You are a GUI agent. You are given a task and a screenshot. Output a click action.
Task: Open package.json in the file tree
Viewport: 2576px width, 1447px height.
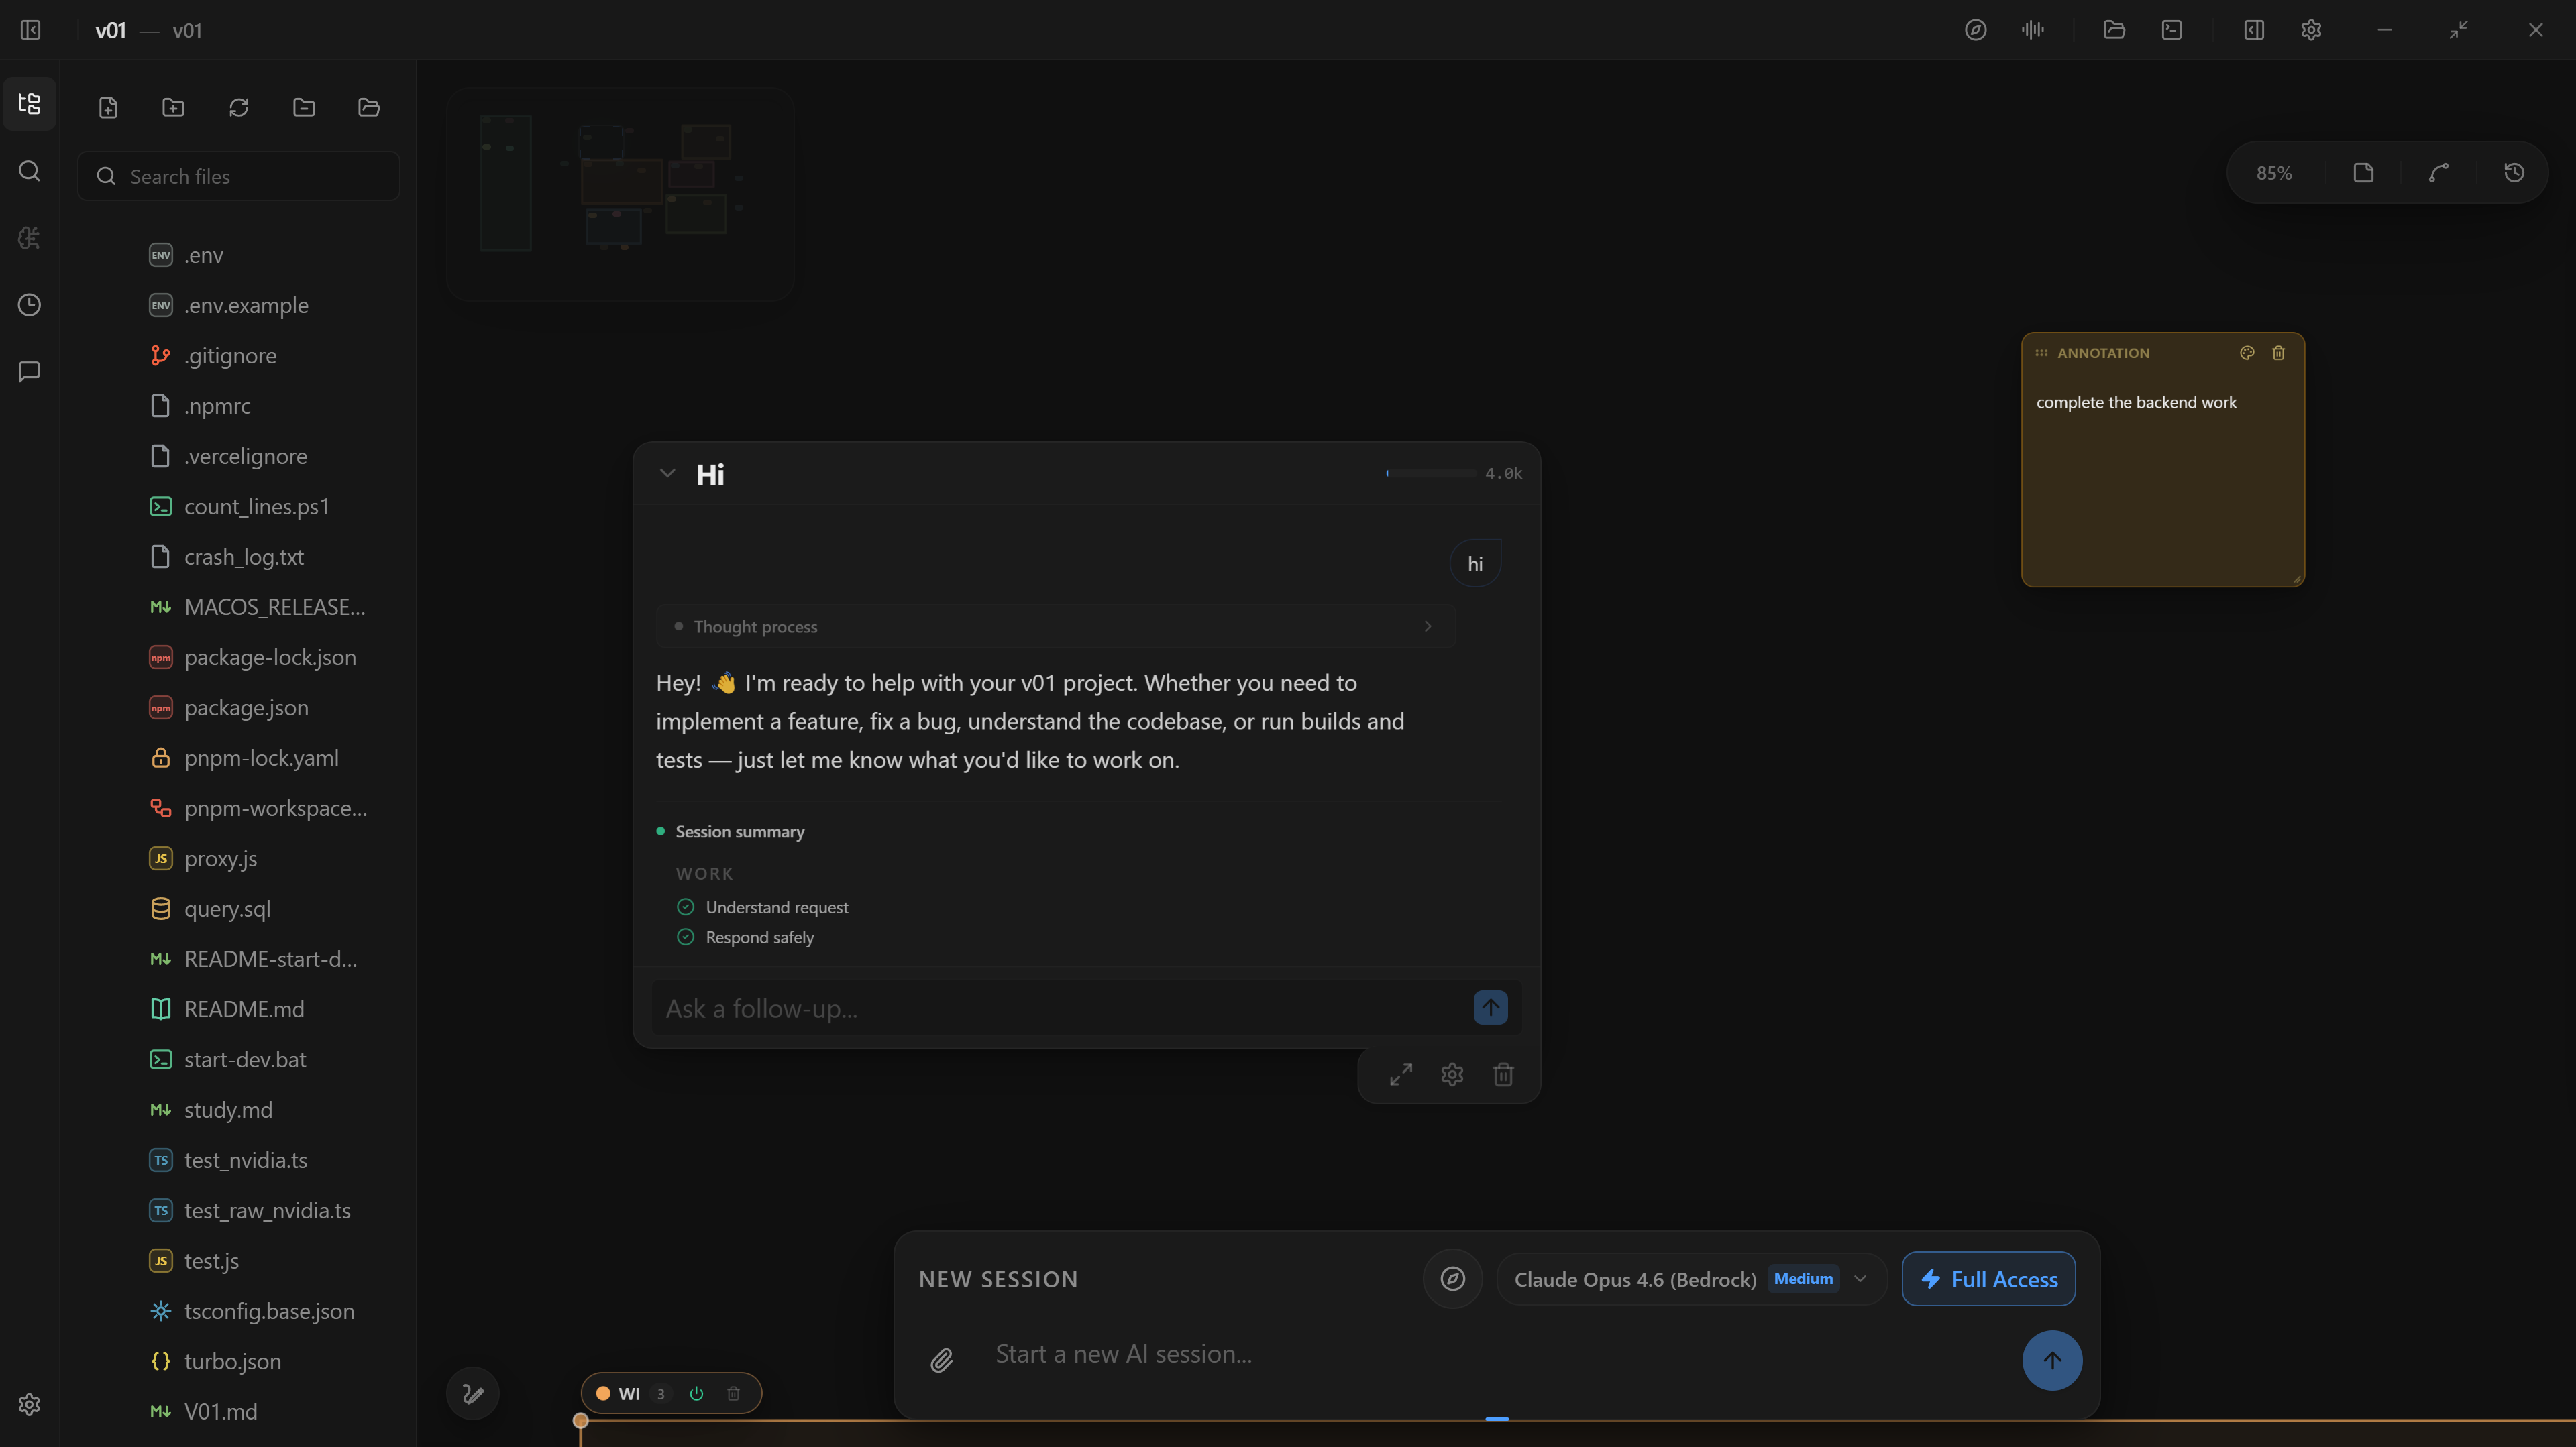(x=246, y=707)
